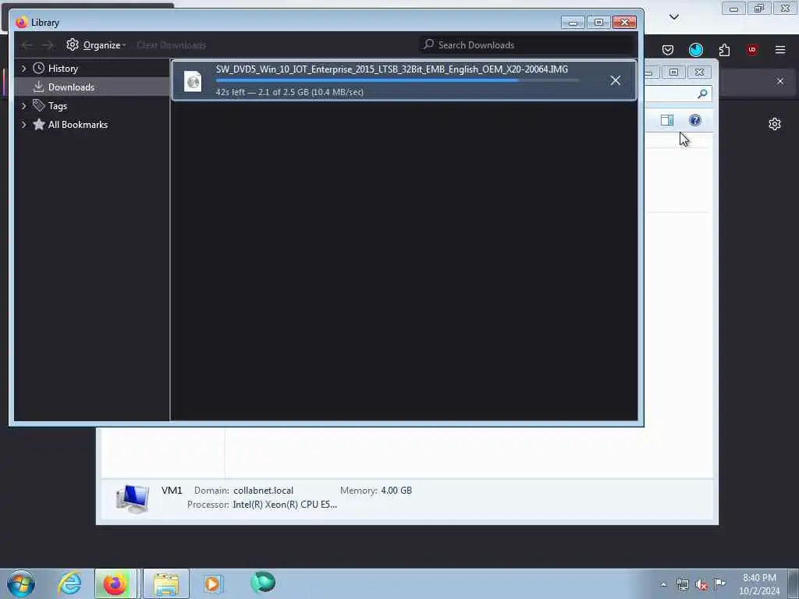The height and width of the screenshot is (599, 799).
Task: Click the blue circular Firefox toolbar icon
Action: (x=695, y=50)
